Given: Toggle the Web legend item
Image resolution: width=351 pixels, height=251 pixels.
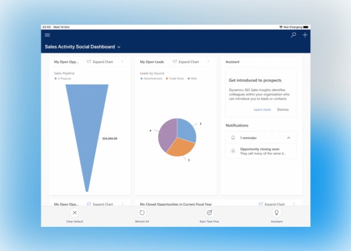Looking at the screenshot, I should pyautogui.click(x=192, y=79).
